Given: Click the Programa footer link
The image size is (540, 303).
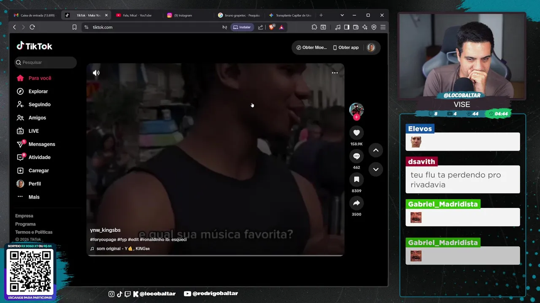Looking at the screenshot, I should tap(25, 224).
